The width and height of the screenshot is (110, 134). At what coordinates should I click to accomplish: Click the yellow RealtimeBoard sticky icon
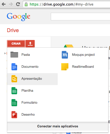tap(65, 67)
